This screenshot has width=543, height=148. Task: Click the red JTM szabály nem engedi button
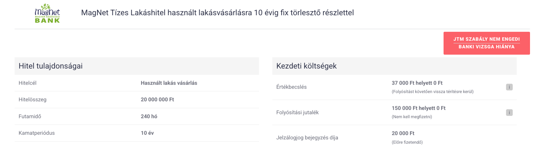click(486, 43)
